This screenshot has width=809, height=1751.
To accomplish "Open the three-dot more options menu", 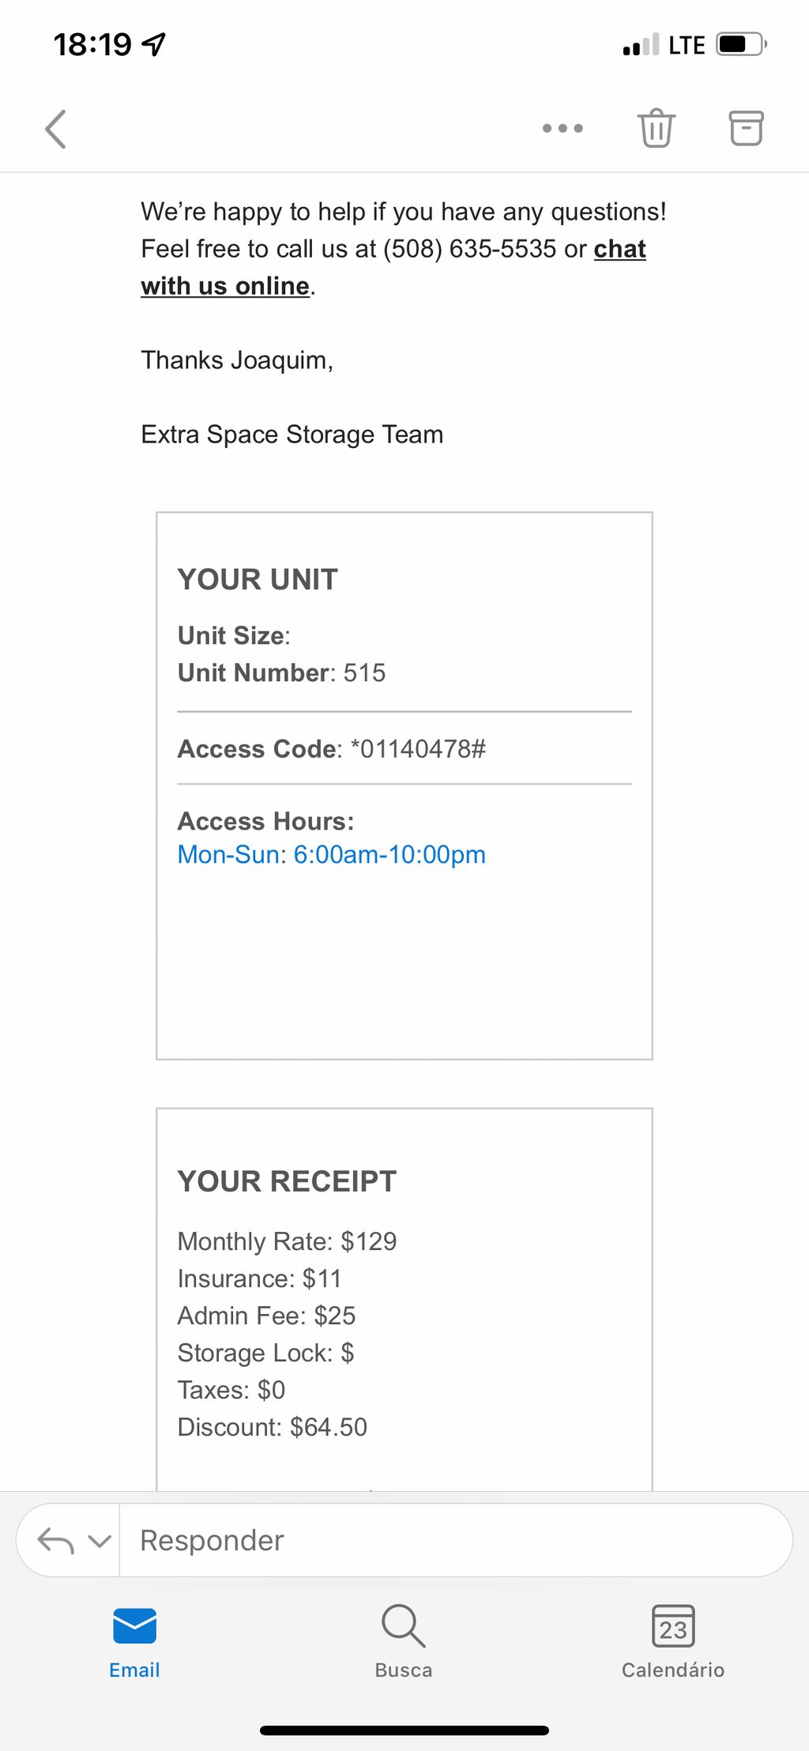I will pyautogui.click(x=563, y=128).
